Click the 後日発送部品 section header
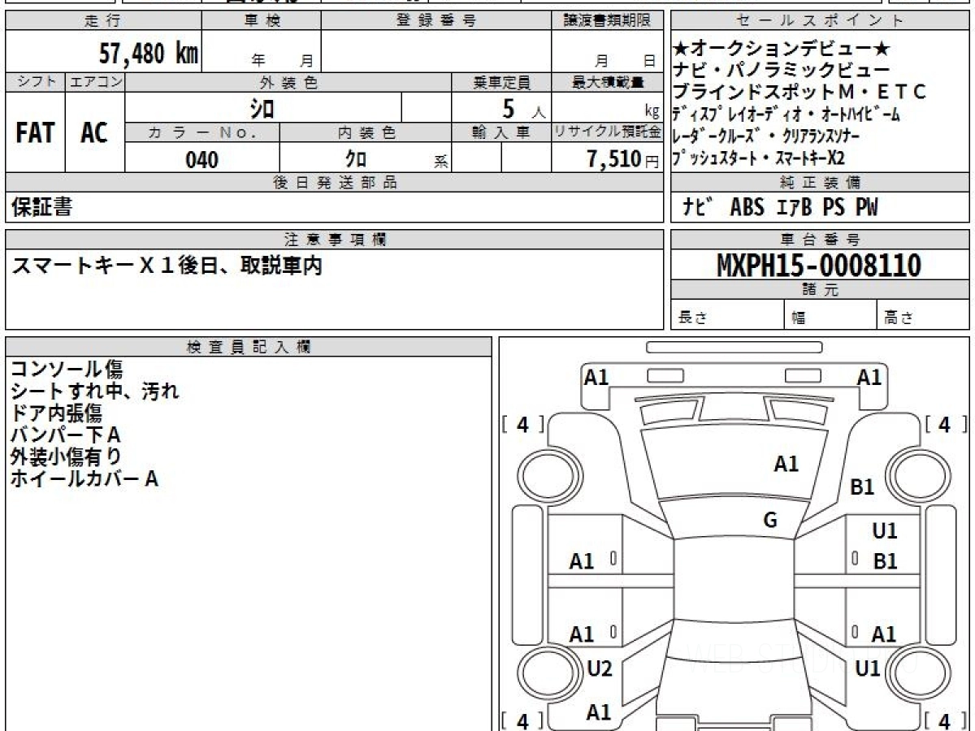The width and height of the screenshot is (975, 731). (335, 183)
